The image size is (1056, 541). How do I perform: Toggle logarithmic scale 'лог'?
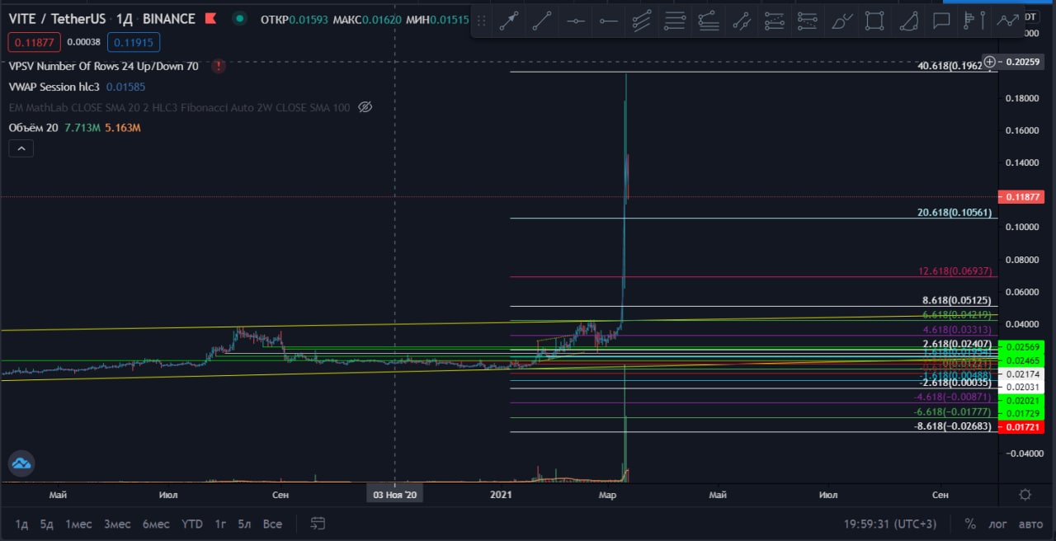point(997,524)
